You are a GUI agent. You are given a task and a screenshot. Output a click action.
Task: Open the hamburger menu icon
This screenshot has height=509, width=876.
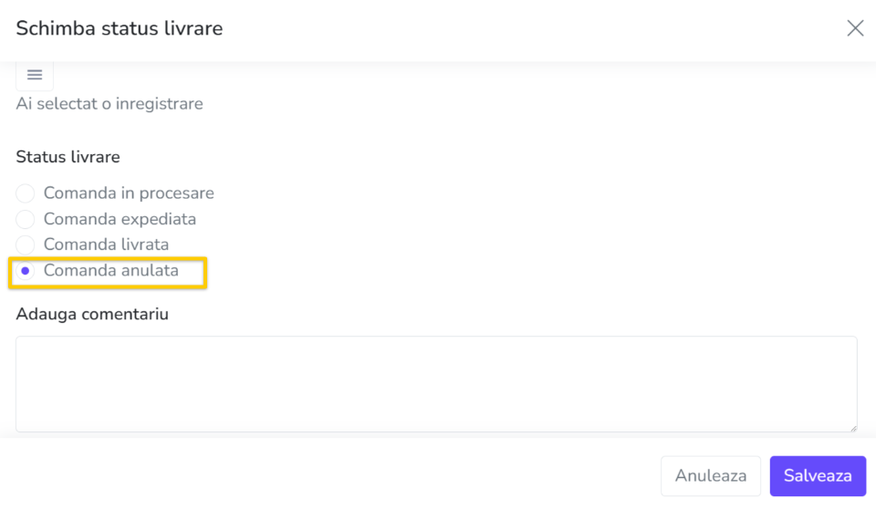point(35,75)
